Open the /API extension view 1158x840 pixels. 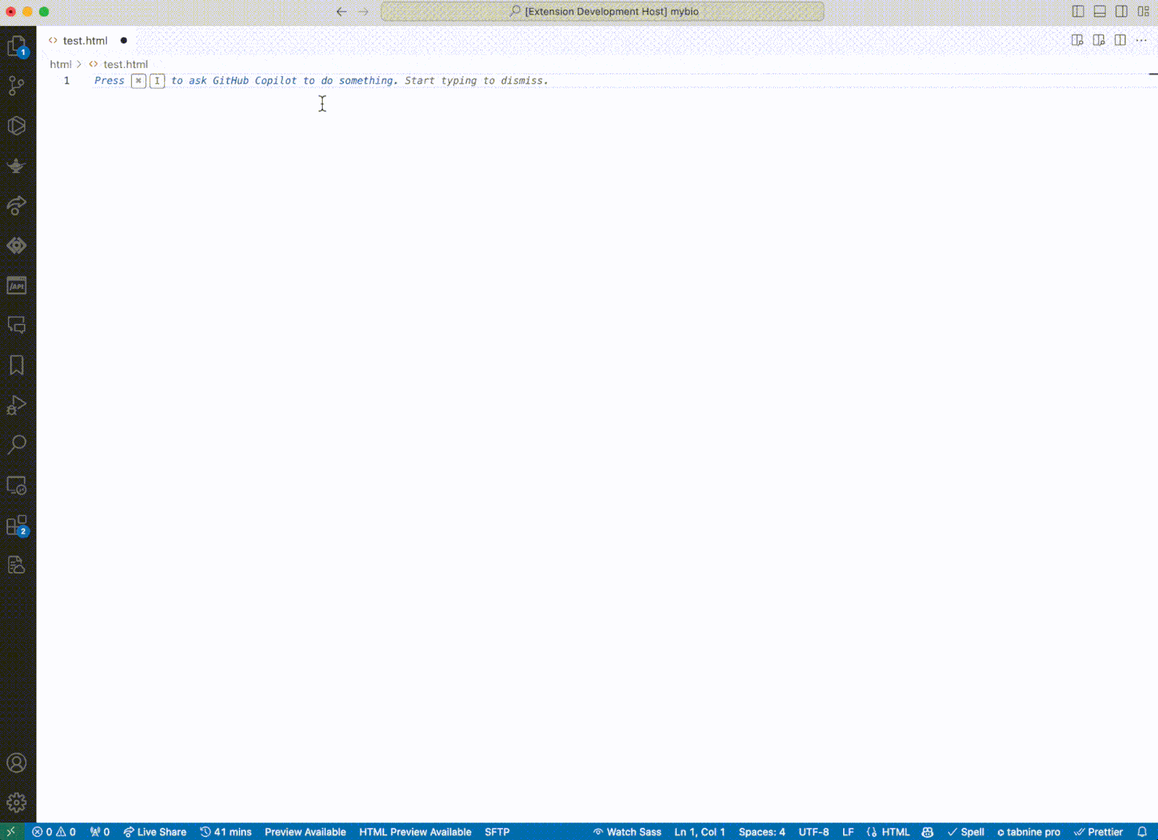pyautogui.click(x=17, y=285)
